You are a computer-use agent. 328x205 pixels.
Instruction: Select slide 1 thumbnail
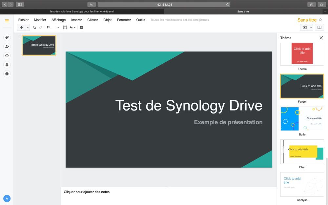[39, 45]
